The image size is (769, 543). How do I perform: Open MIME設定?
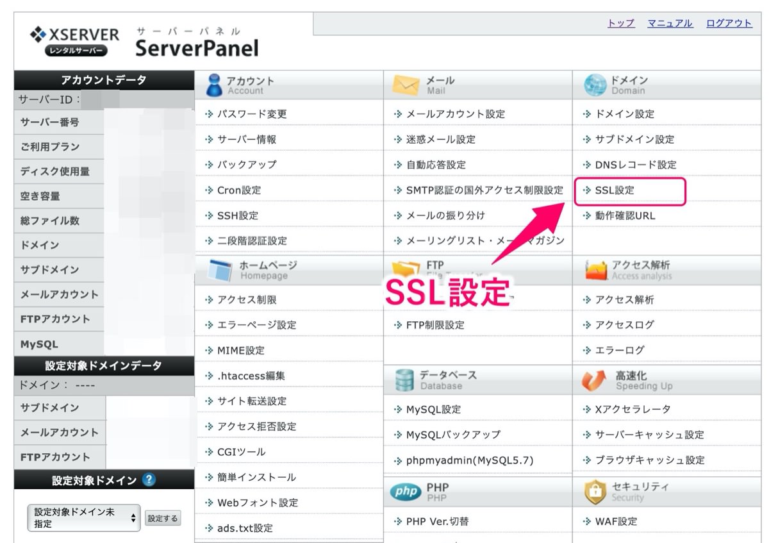(x=240, y=351)
